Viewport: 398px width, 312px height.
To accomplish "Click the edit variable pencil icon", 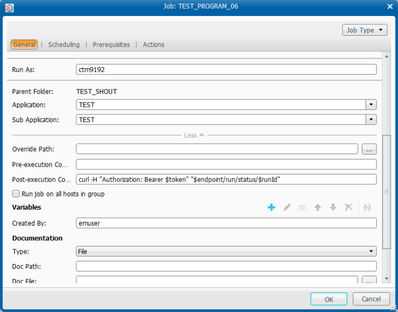I will 287,207.
